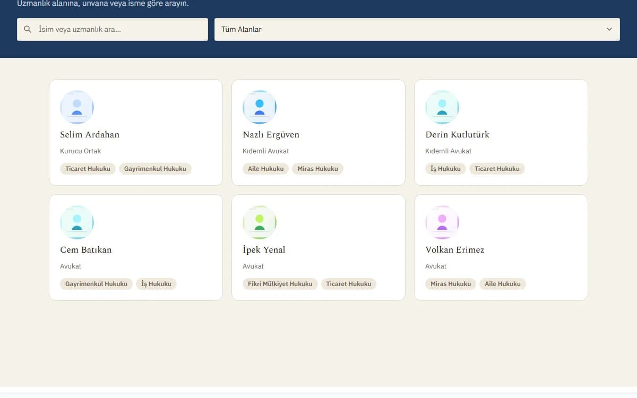Click Fikri Mülkiyet Hukuku tag

click(280, 284)
